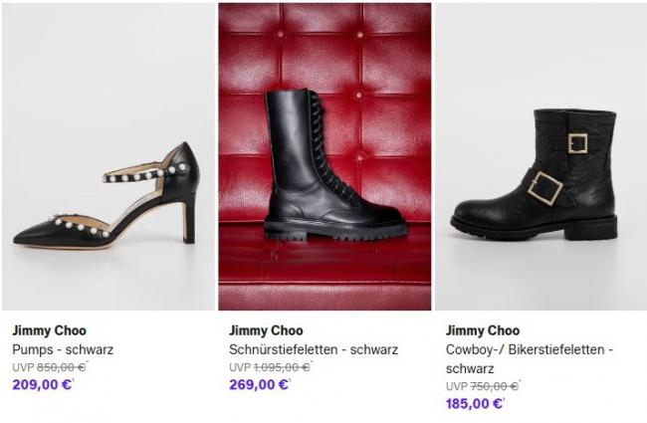Click the Jimmy Choo brand above Cowboy-/Bikerstiefeletten
The width and height of the screenshot is (647, 423).
[x=482, y=331]
